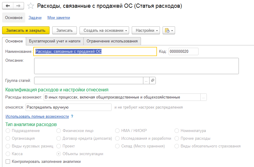
Task: Click the Расходы возникают value field
Action: (x=122, y=97)
